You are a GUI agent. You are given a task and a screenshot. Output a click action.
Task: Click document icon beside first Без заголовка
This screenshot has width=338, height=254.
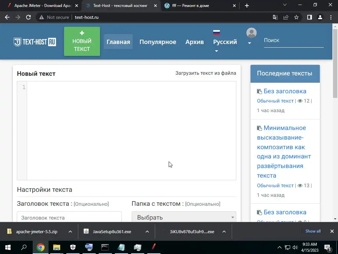tap(259, 91)
